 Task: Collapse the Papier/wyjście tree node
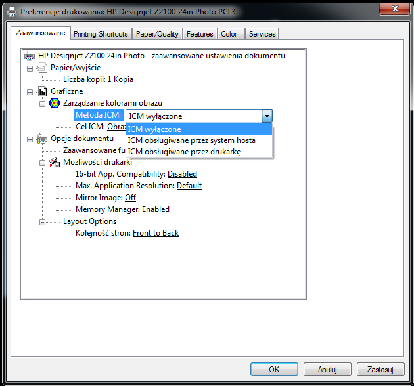coord(30,68)
